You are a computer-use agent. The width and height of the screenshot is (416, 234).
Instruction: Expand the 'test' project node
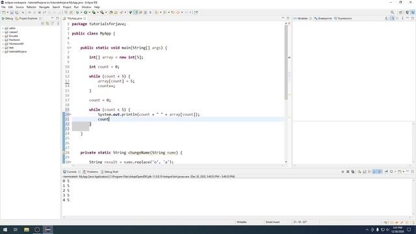coord(3,47)
